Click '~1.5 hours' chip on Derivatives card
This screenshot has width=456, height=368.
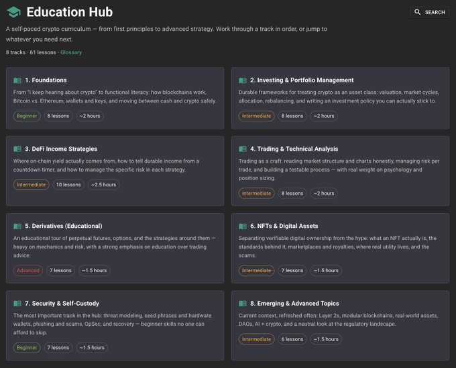(95, 270)
